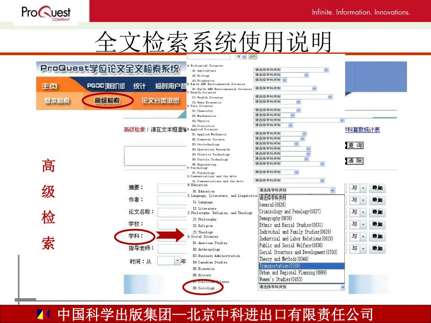The image size is (431, 323).
Task: Click the large advanced search text box
Action: (156, 156)
